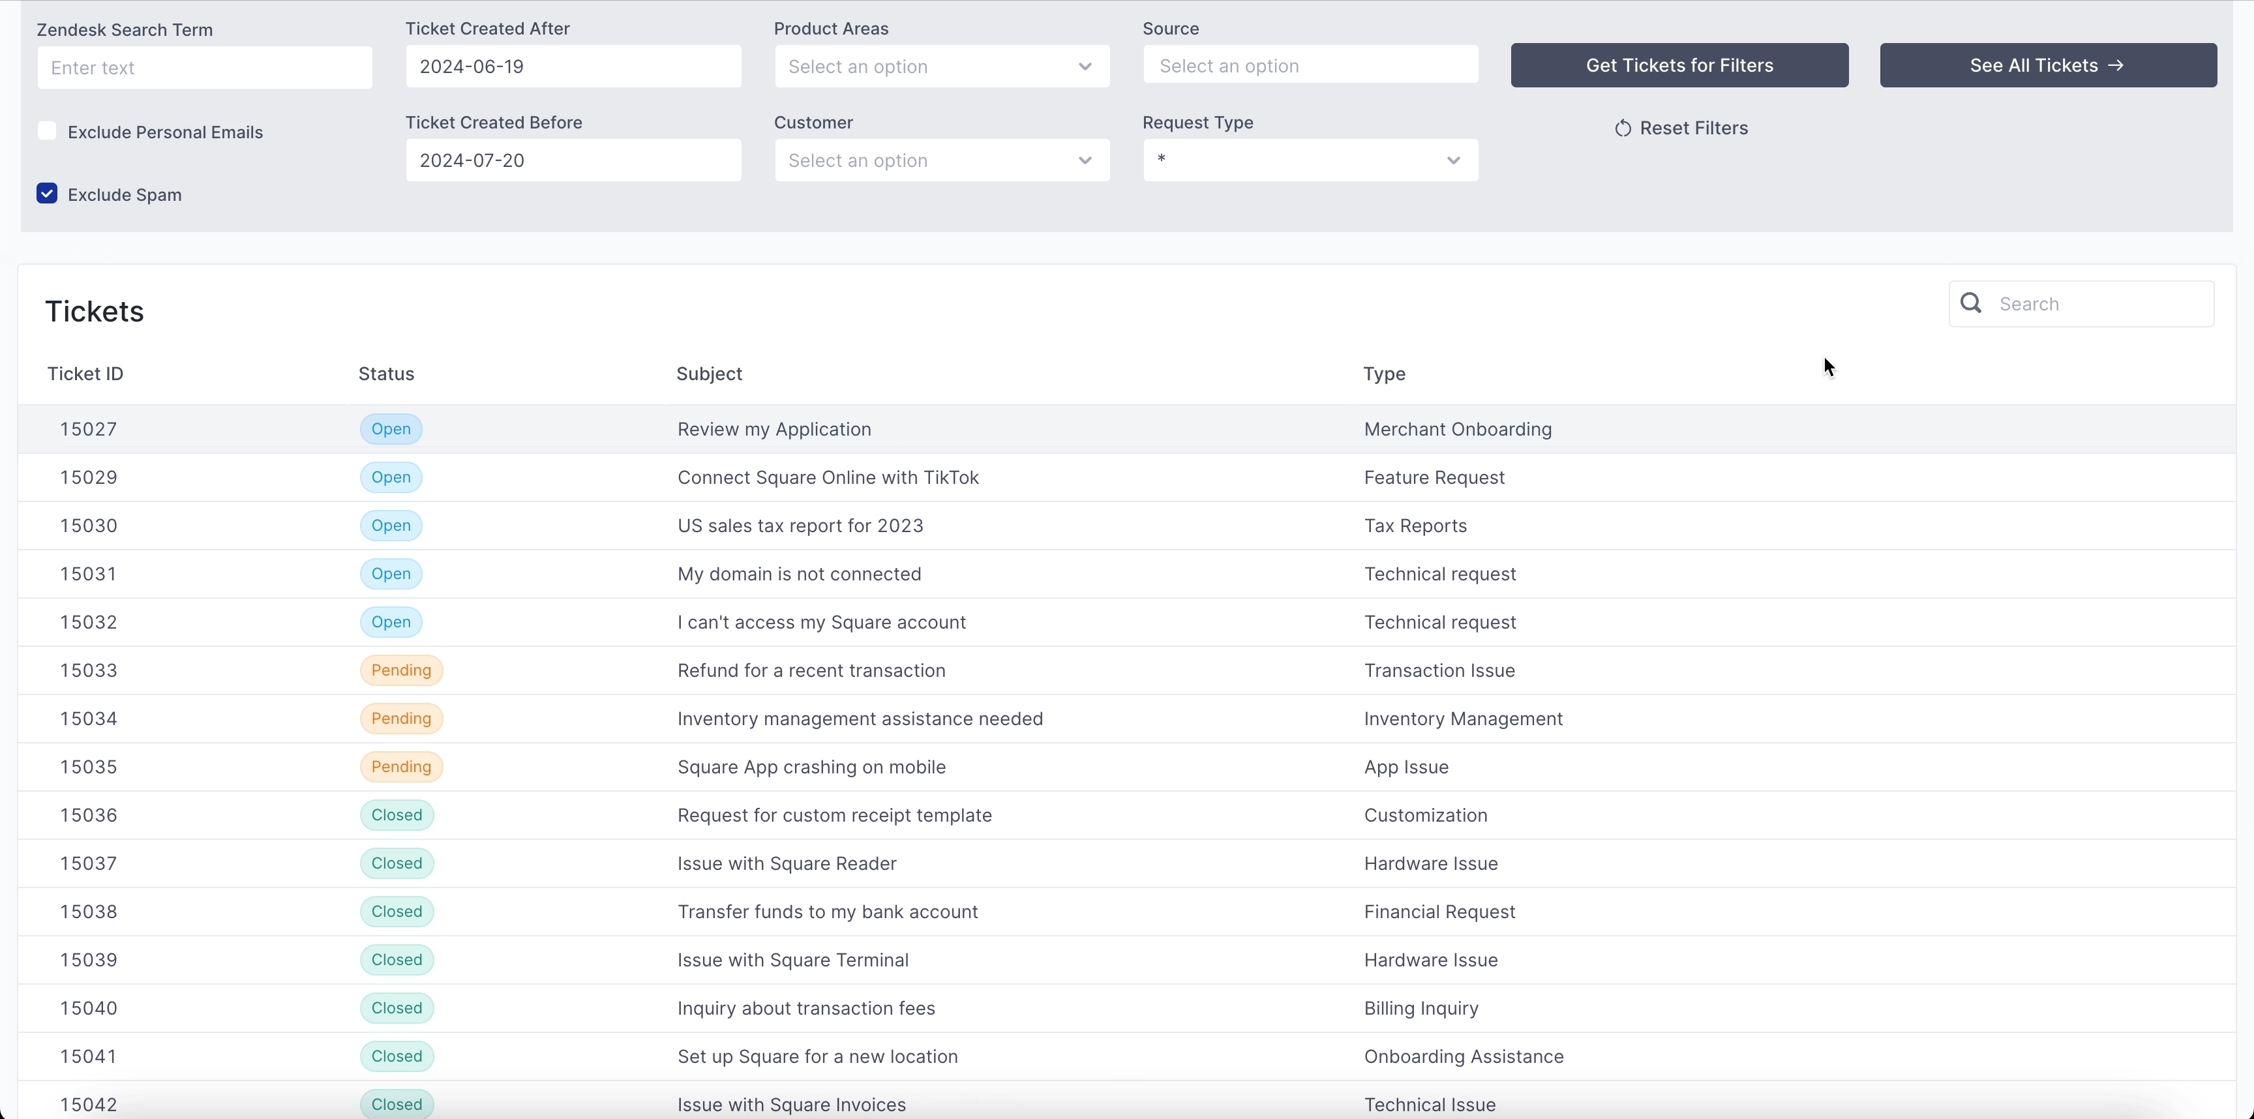The image size is (2254, 1119).
Task: Sort by the Status column header
Action: click(x=386, y=374)
